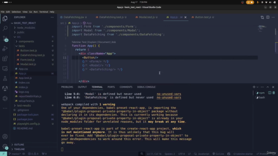Viewport: 278px width, 156px height.
Task: Open Explorer panel more actions menu
Action: pyautogui.click(x=52, y=17)
